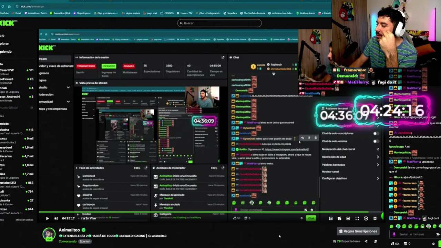This screenshot has width=441, height=248.
Task: Open the Stripe Express bookmark
Action: 82,13
